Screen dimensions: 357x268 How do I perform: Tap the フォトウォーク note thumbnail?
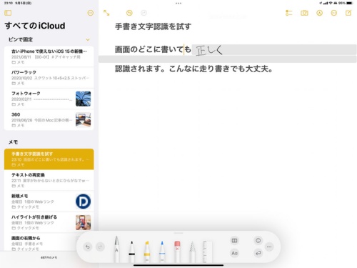tap(83, 99)
